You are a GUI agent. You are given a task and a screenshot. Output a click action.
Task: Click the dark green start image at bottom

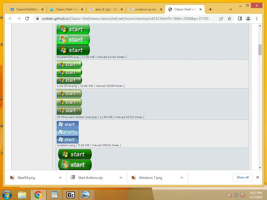75,160
